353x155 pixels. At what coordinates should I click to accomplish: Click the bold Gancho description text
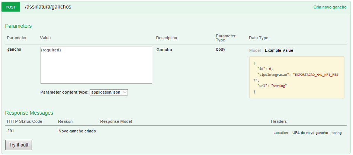164,50
